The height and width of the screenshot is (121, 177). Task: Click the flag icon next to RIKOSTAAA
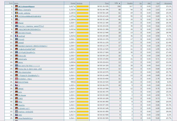[16, 82]
